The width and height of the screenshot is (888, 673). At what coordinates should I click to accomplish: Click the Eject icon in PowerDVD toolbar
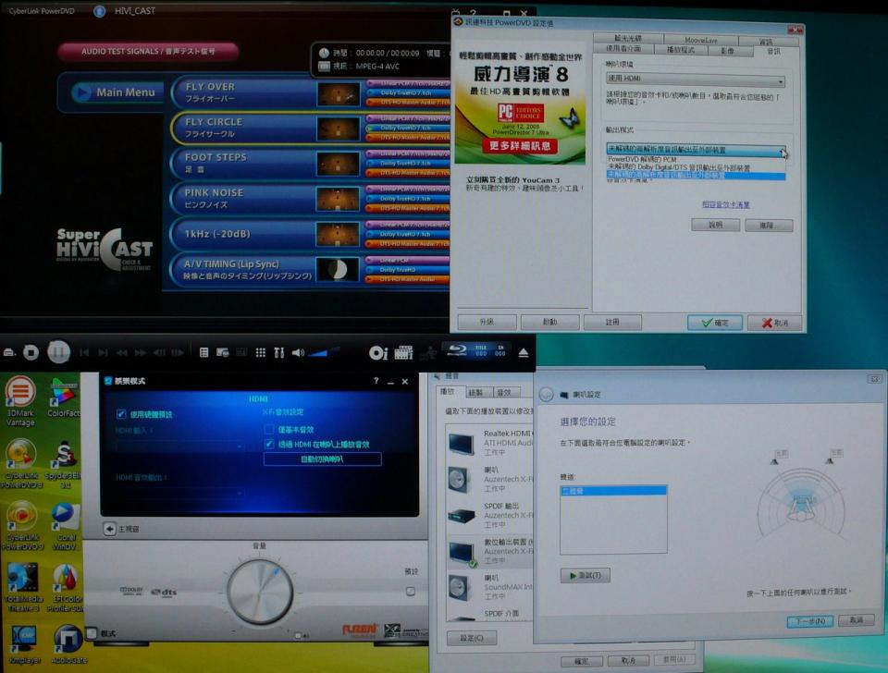[524, 353]
